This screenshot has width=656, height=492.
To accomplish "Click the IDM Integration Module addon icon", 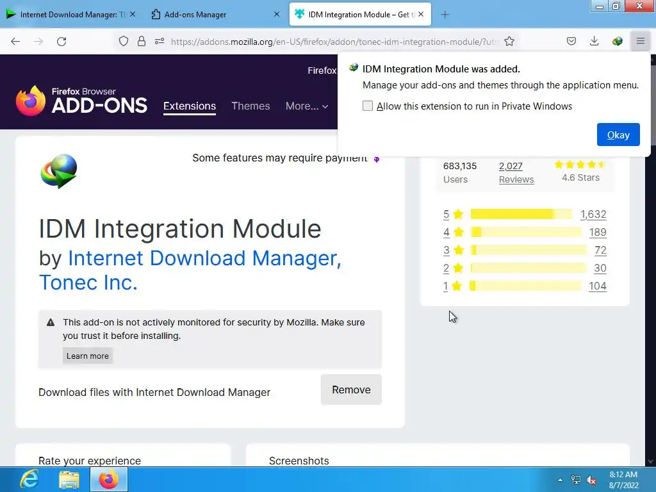I will (58, 171).
